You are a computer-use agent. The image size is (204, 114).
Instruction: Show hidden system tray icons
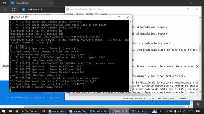[166, 111]
